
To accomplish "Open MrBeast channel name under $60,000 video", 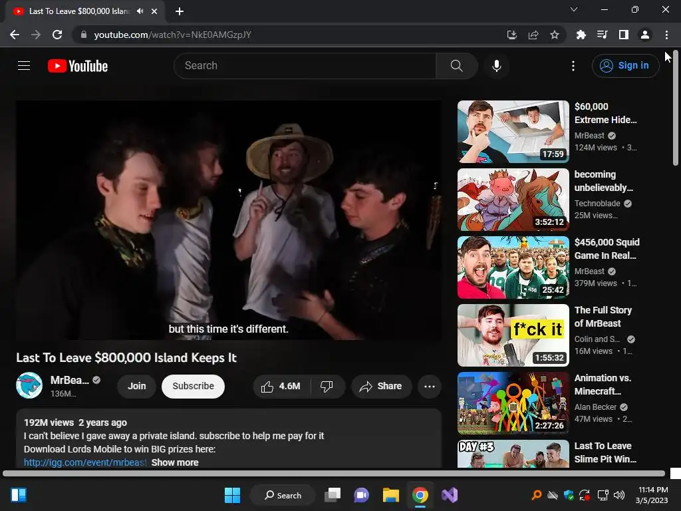I will (589, 136).
